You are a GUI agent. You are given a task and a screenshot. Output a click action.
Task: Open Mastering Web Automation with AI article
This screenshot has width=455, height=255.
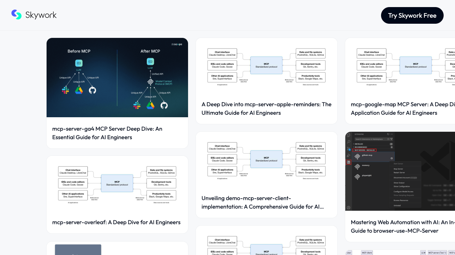(403, 226)
